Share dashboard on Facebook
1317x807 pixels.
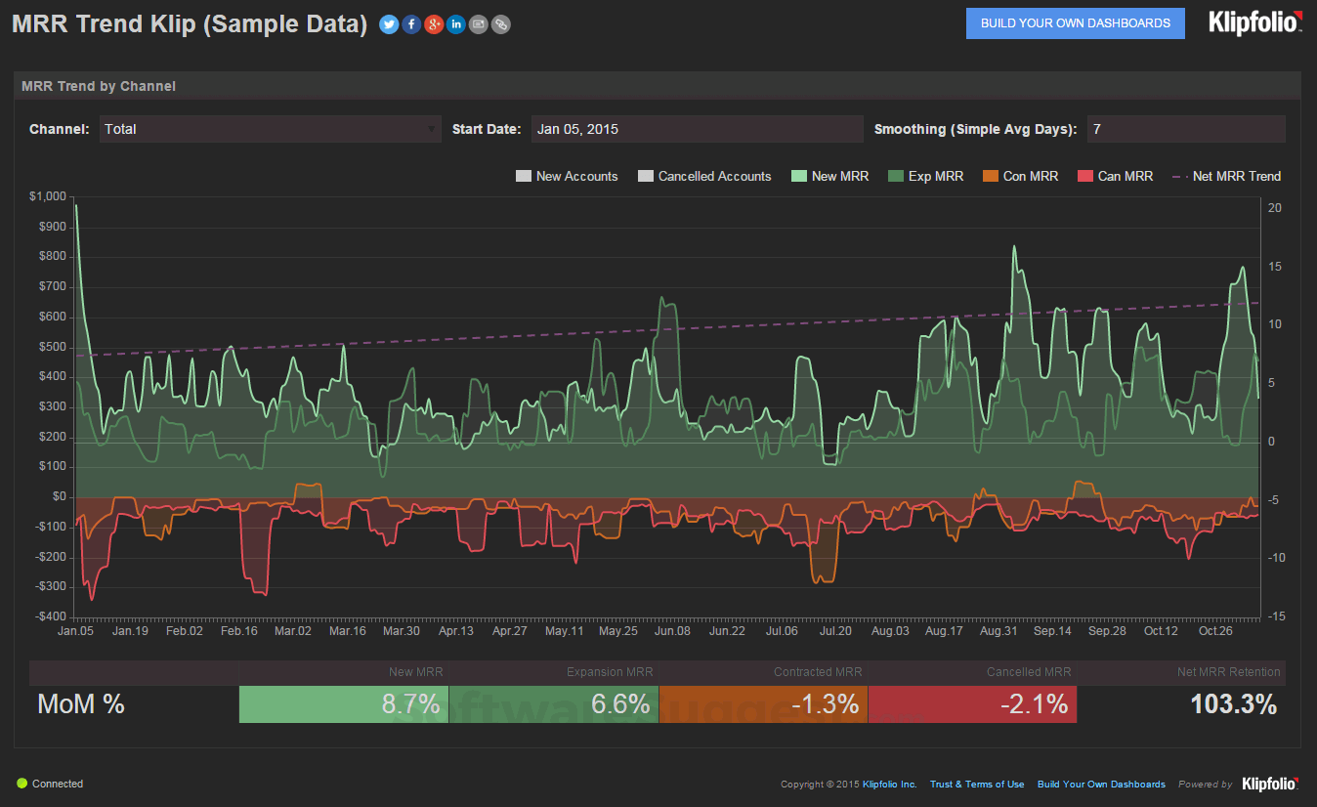pos(411,24)
